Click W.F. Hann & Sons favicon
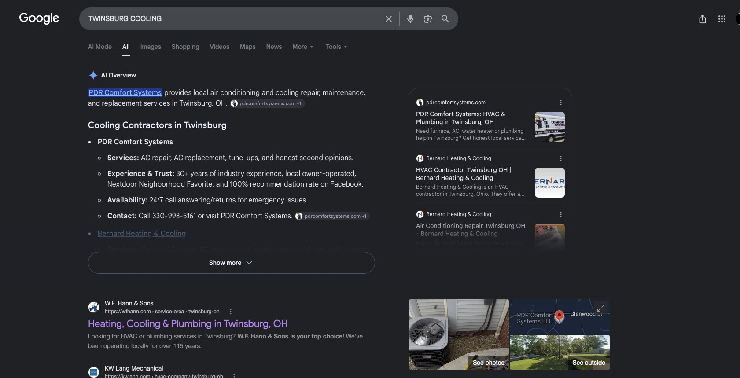The height and width of the screenshot is (378, 740). click(94, 307)
